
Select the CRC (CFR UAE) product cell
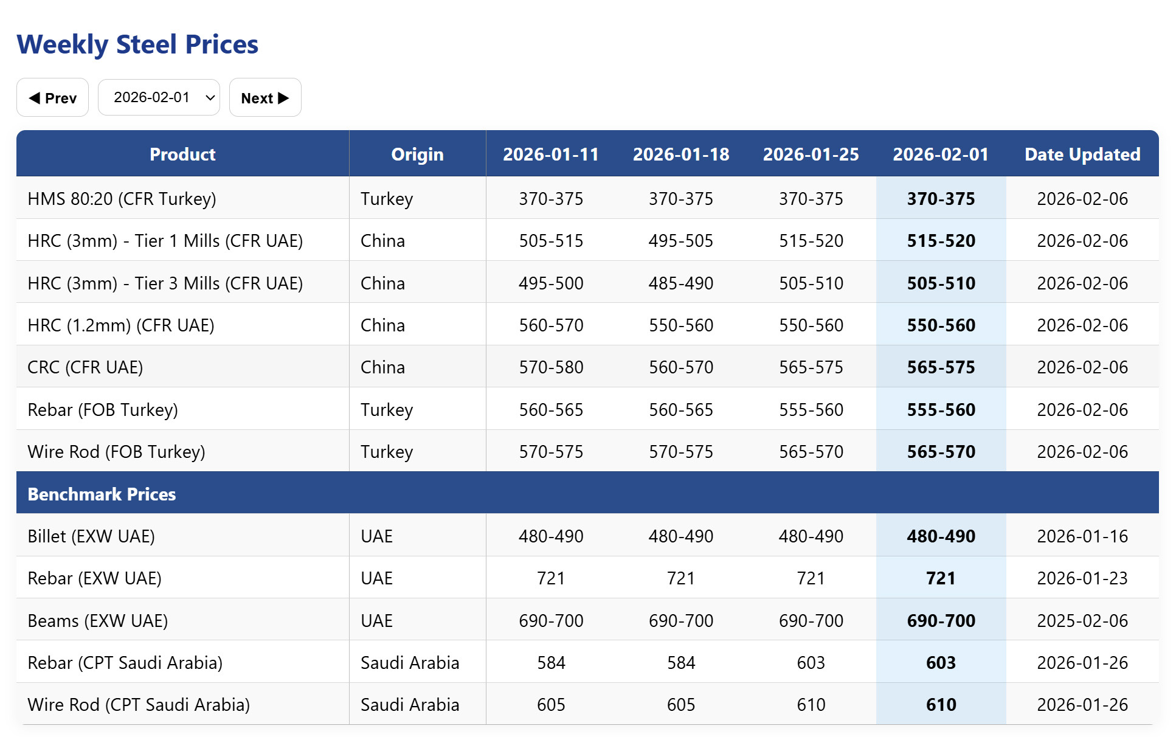pyautogui.click(x=85, y=367)
